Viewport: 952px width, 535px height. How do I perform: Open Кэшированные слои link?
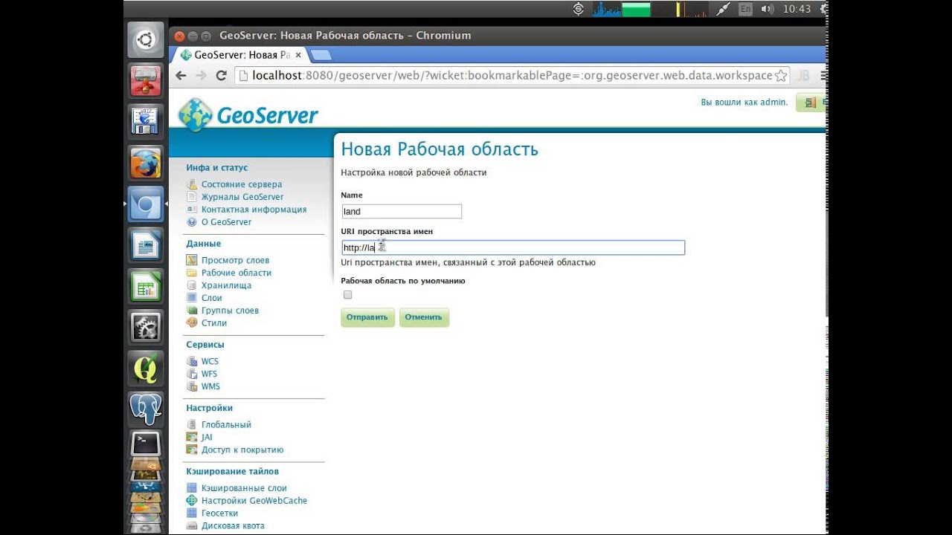(244, 488)
